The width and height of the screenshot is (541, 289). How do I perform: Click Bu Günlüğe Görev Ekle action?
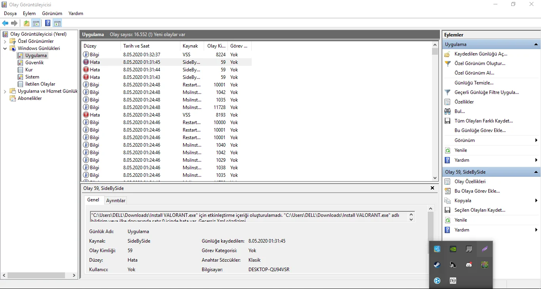480,130
